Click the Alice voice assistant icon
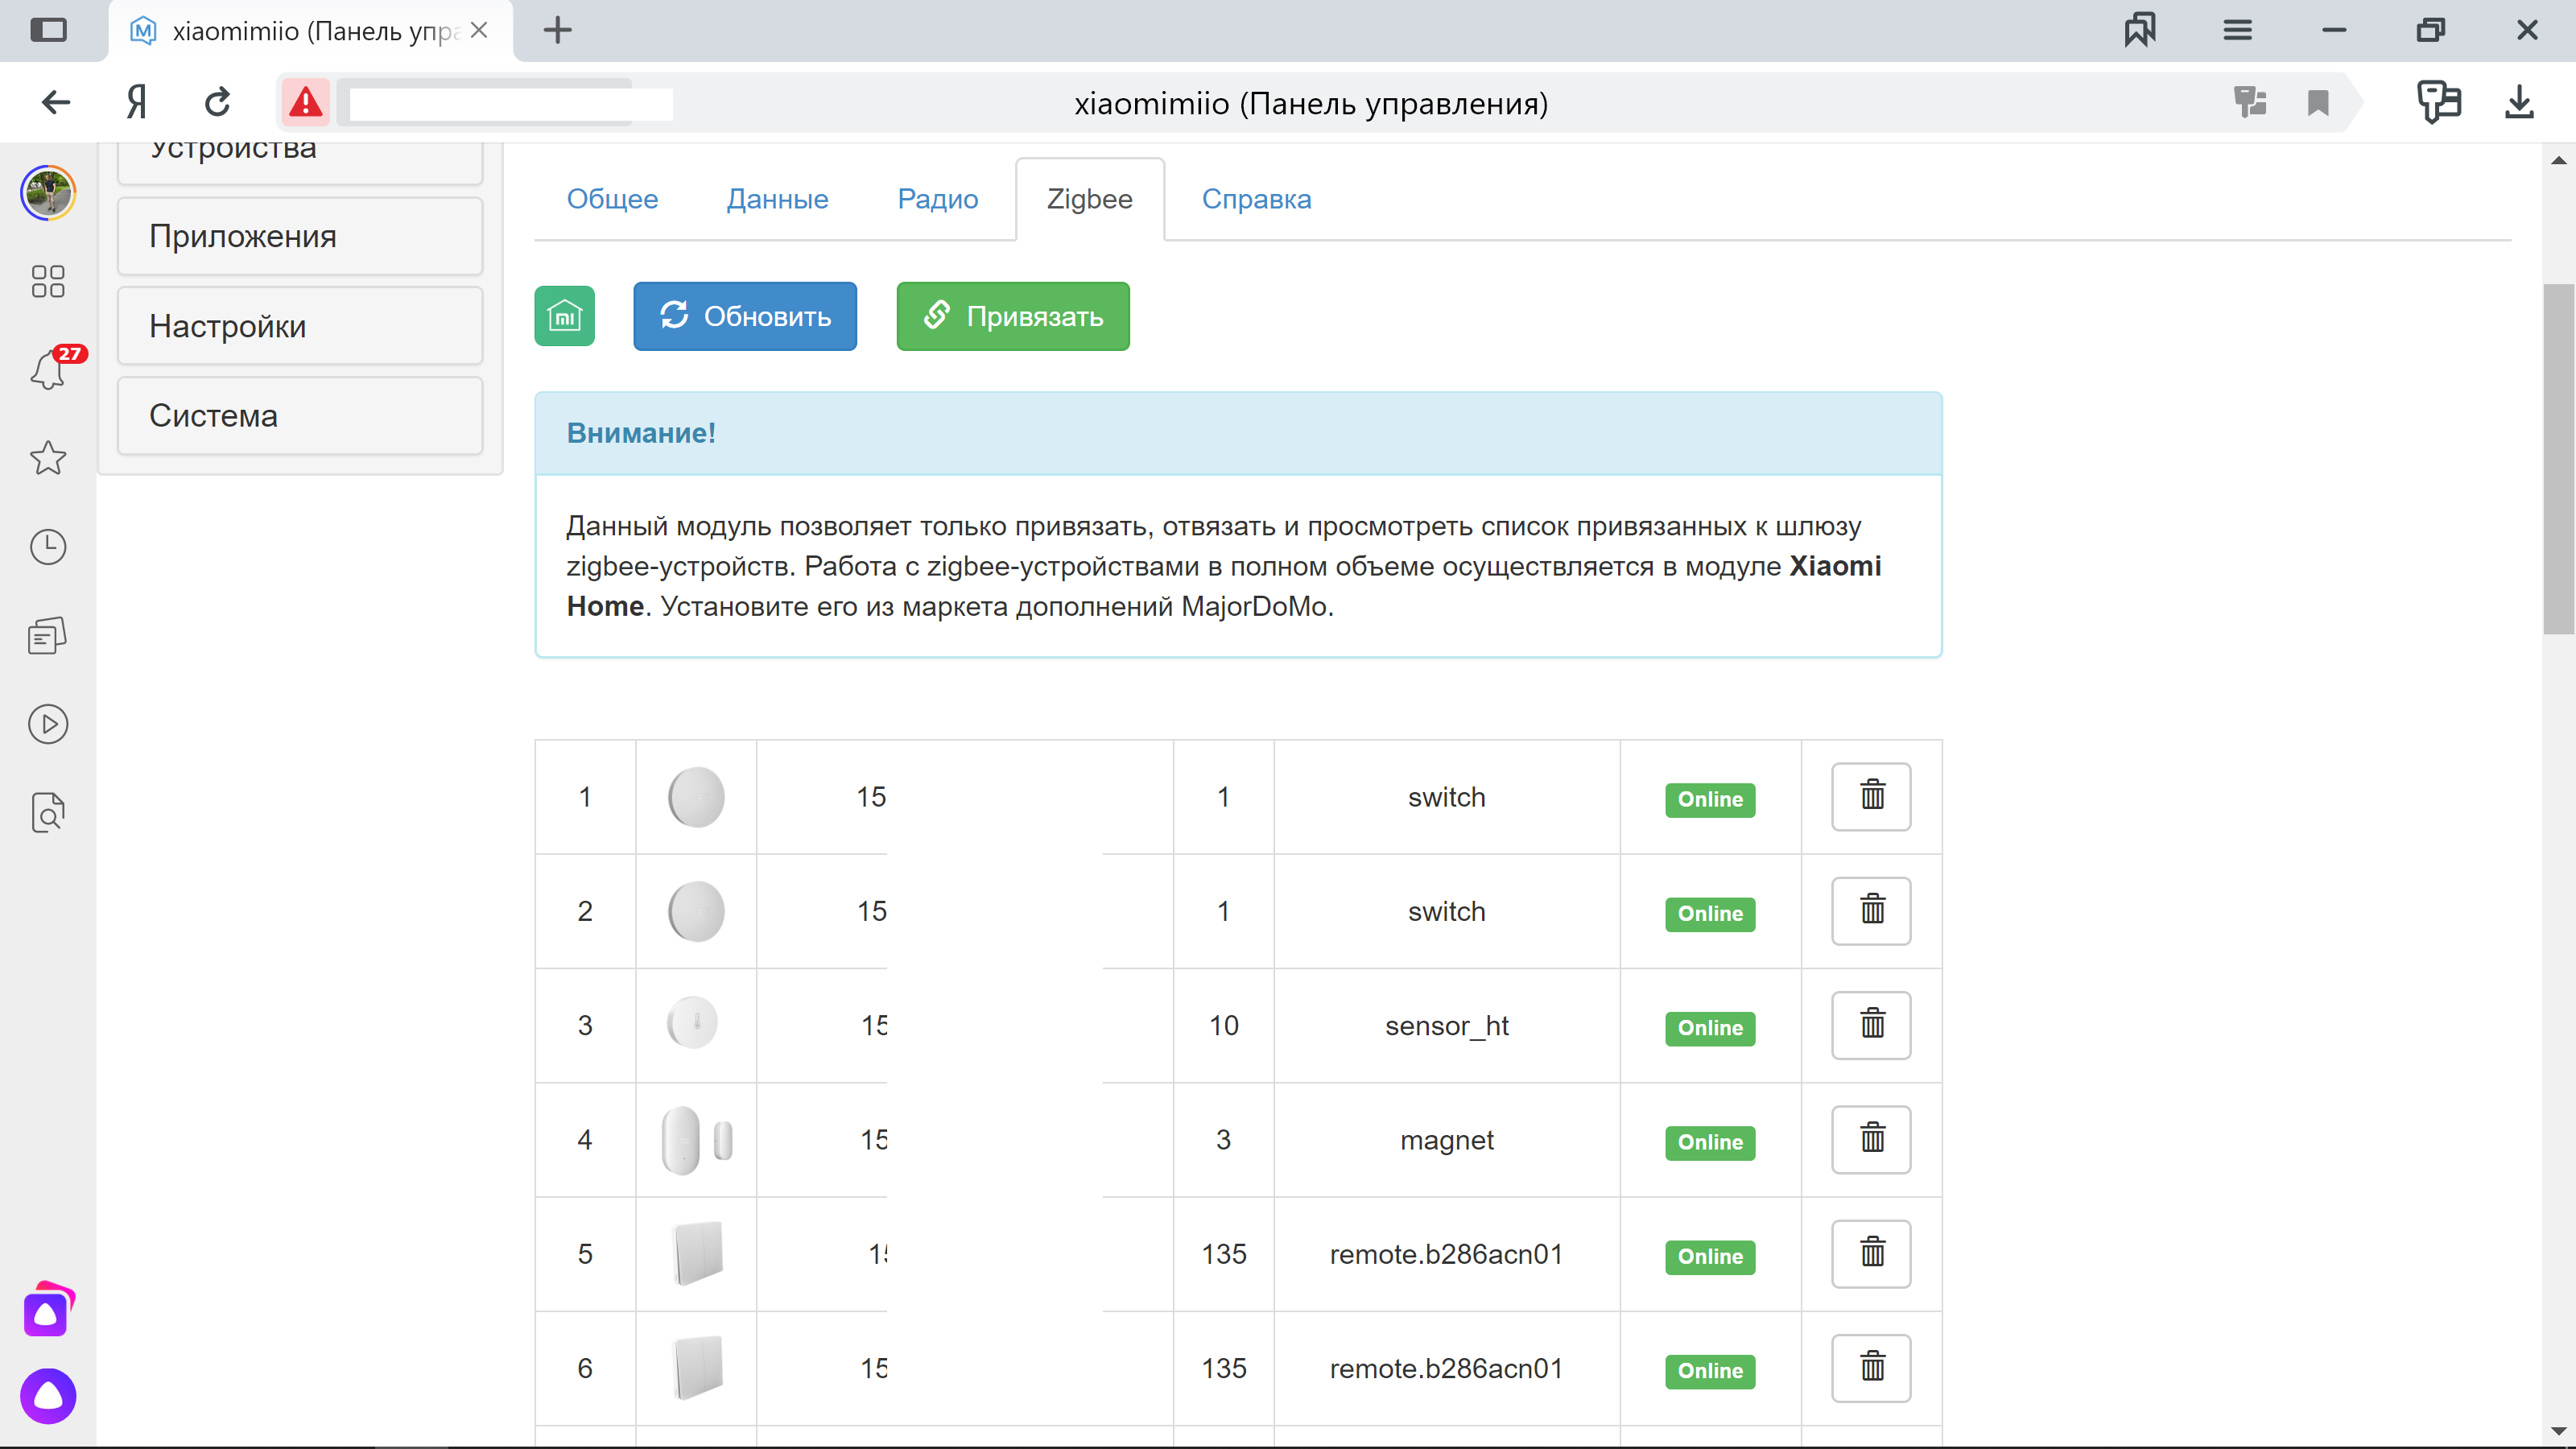This screenshot has width=2576, height=1449. 48,1396
